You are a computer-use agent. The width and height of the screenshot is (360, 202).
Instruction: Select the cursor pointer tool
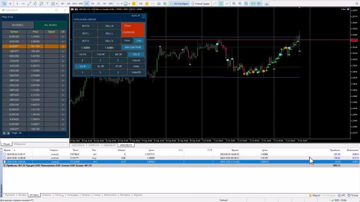point(4,4)
